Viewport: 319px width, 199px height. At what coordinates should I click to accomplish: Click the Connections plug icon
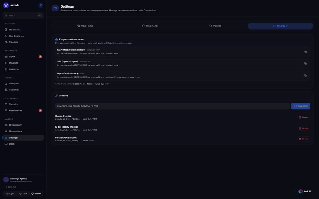pyautogui.click(x=6, y=131)
